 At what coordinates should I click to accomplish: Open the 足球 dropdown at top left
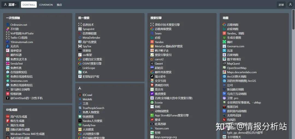pyautogui.click(x=10, y=5)
